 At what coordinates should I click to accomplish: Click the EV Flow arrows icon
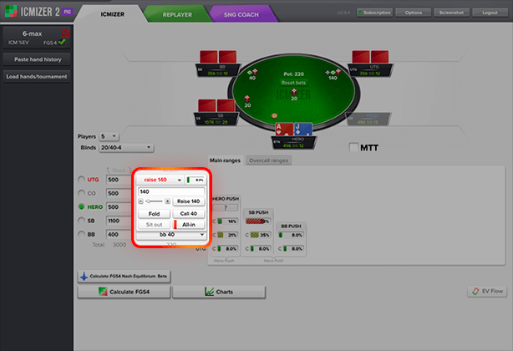pos(475,291)
